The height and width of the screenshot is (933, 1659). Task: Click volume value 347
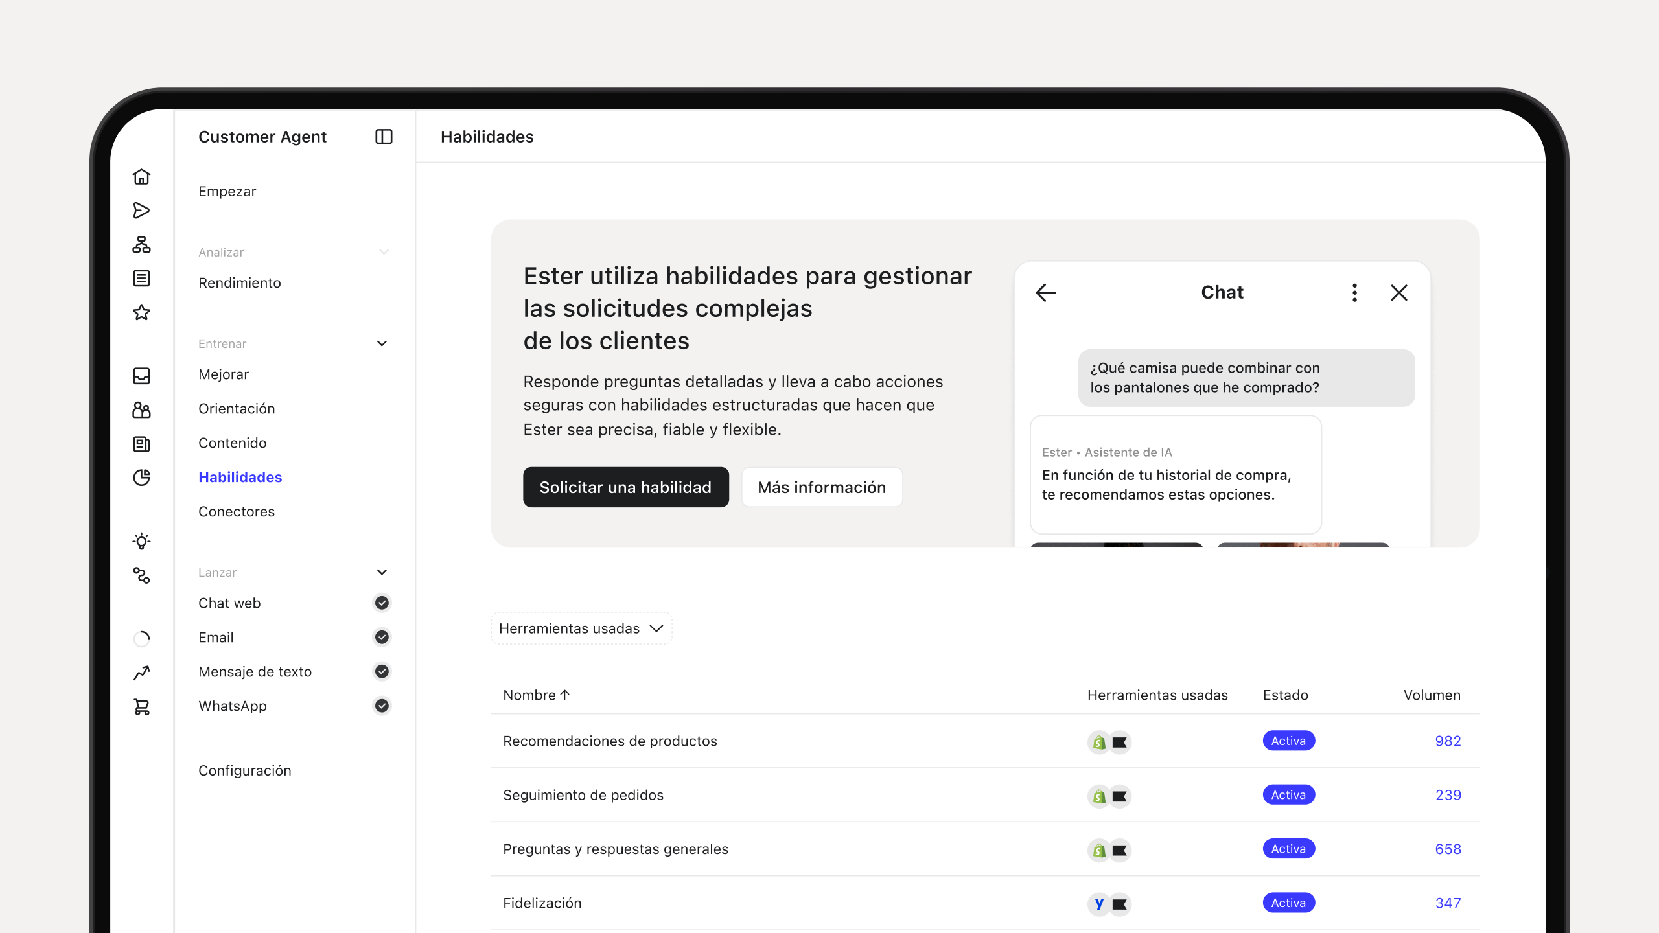(1448, 903)
